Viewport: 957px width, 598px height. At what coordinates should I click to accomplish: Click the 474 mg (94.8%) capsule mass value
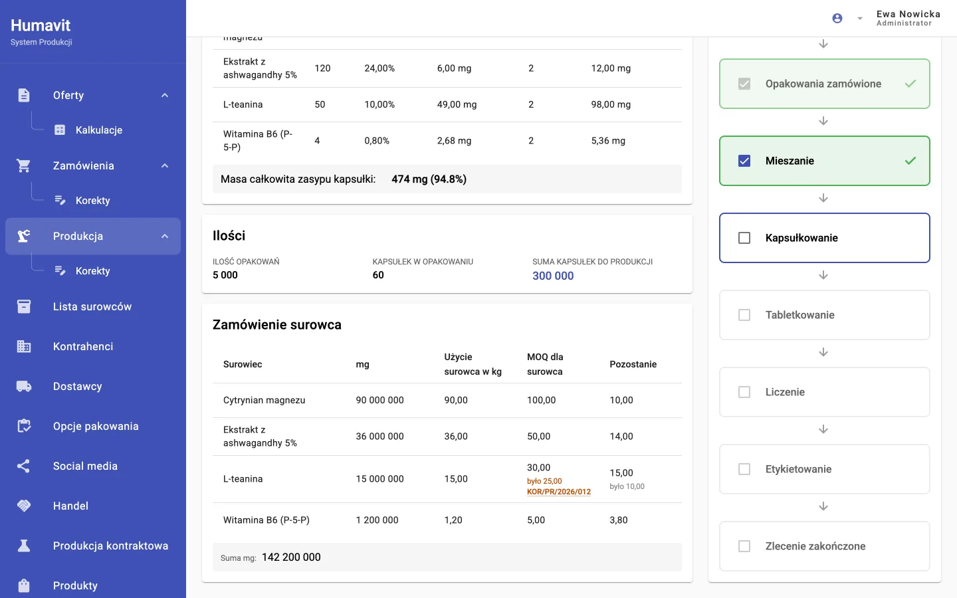click(429, 179)
